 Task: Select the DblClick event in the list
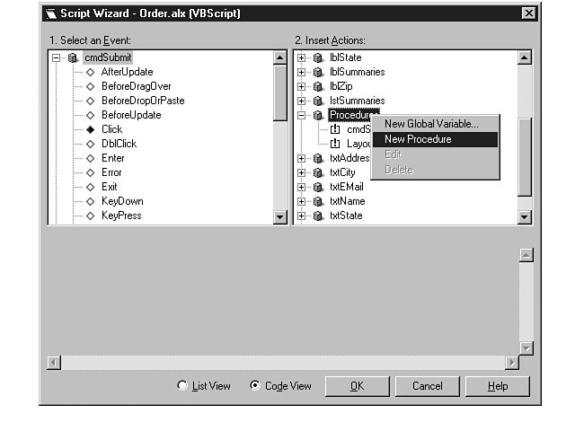(118, 144)
